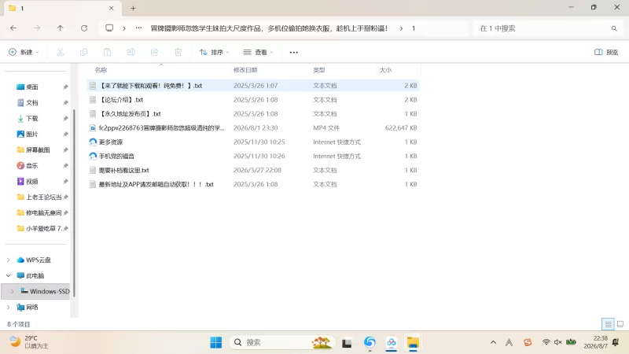Toggle the 预览 preview pane

(606, 52)
